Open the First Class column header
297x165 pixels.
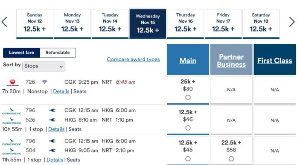click(x=275, y=60)
